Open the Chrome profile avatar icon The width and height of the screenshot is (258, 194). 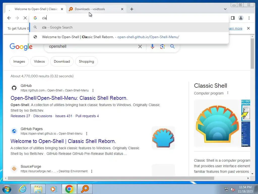[241, 18]
